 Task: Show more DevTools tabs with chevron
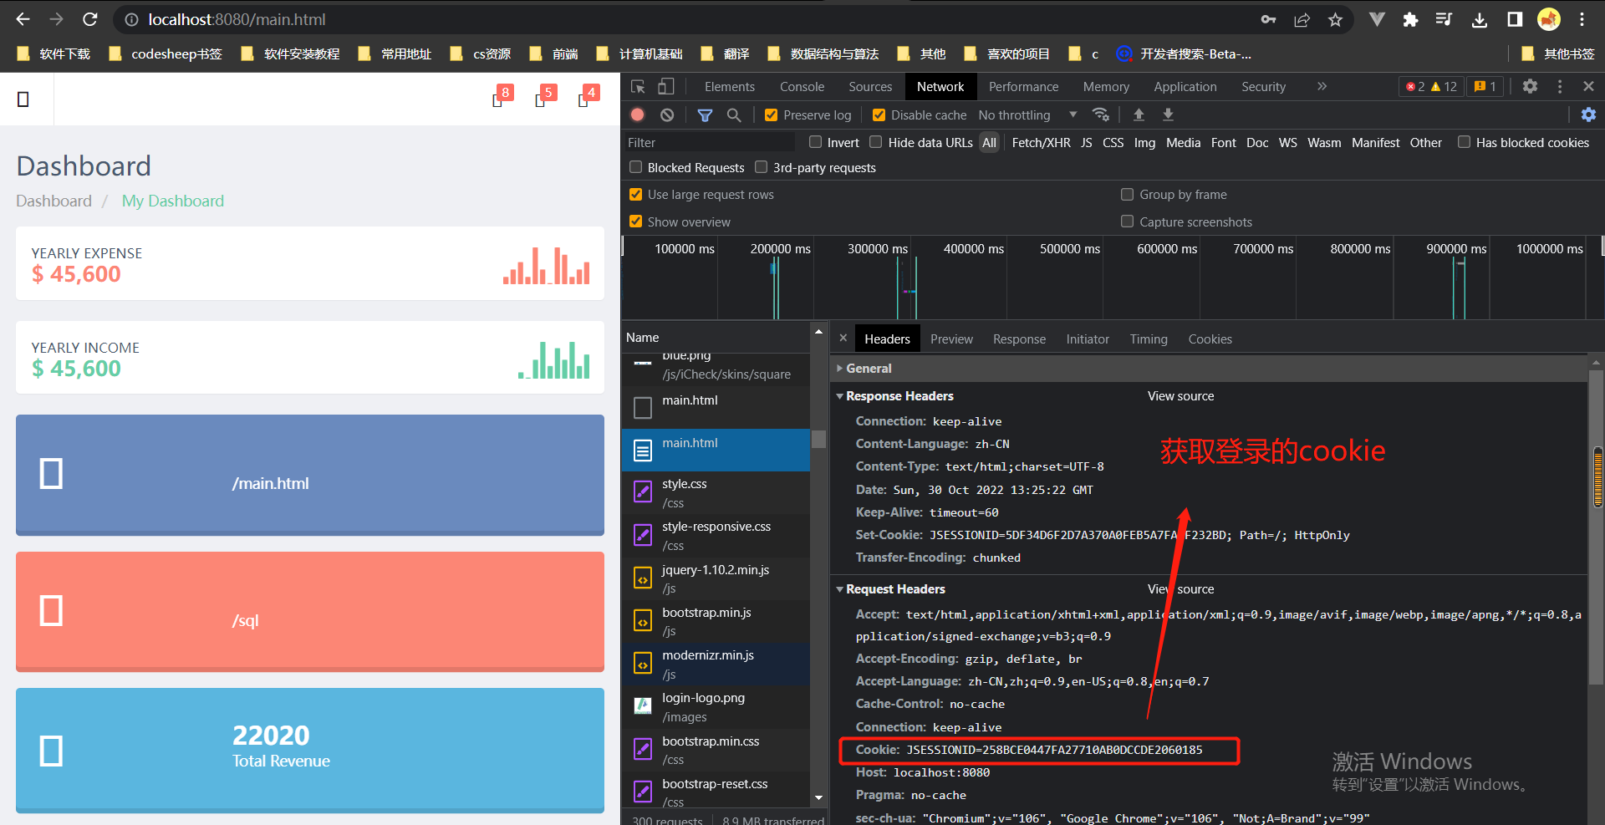pos(1322,86)
